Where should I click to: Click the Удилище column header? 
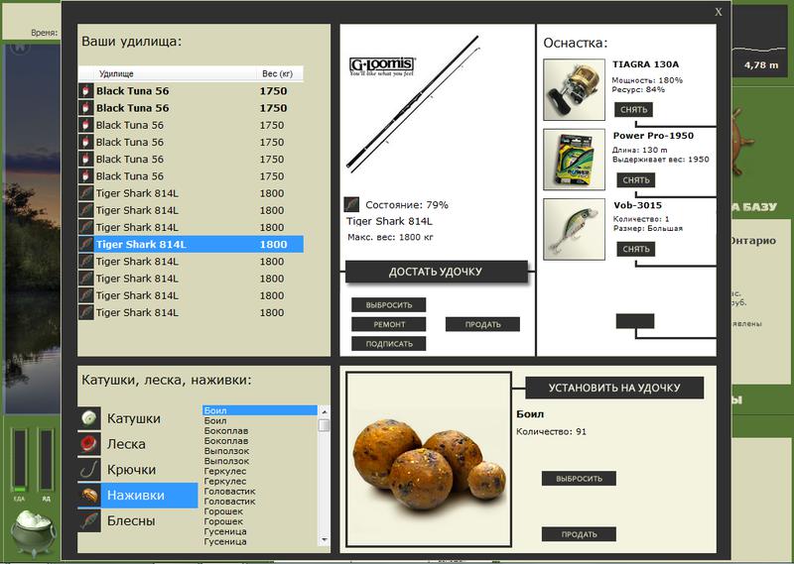pos(116,74)
